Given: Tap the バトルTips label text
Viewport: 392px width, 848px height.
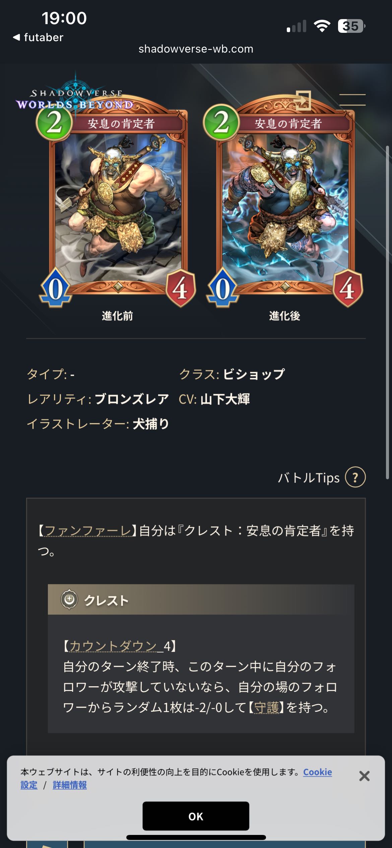Looking at the screenshot, I should coord(309,477).
